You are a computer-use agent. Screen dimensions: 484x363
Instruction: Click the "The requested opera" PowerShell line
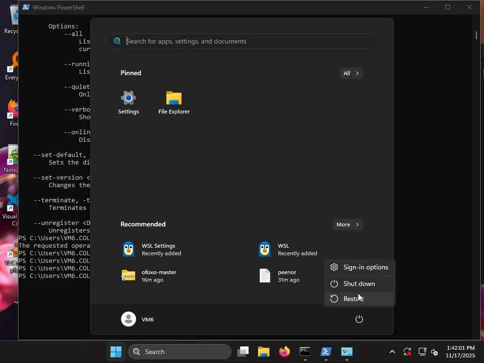(x=54, y=245)
